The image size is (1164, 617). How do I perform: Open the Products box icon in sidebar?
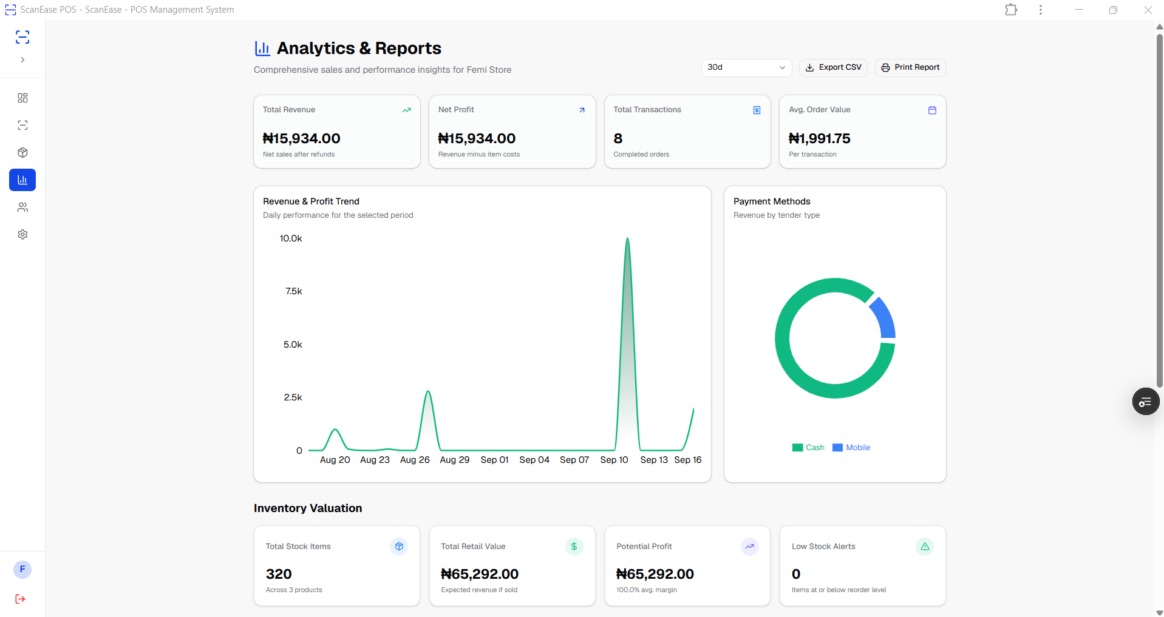tap(22, 152)
